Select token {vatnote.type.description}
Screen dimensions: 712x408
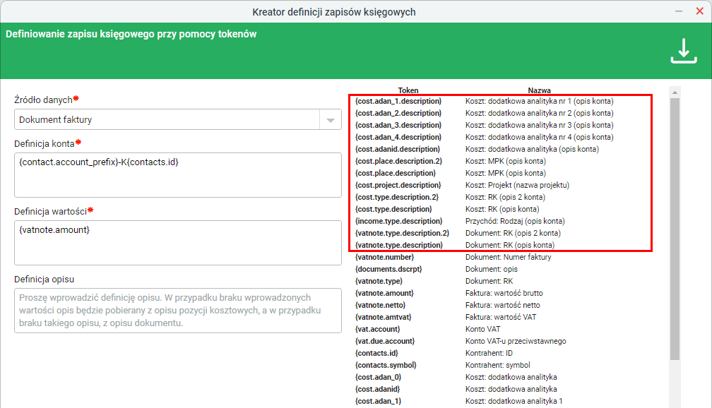coord(398,246)
